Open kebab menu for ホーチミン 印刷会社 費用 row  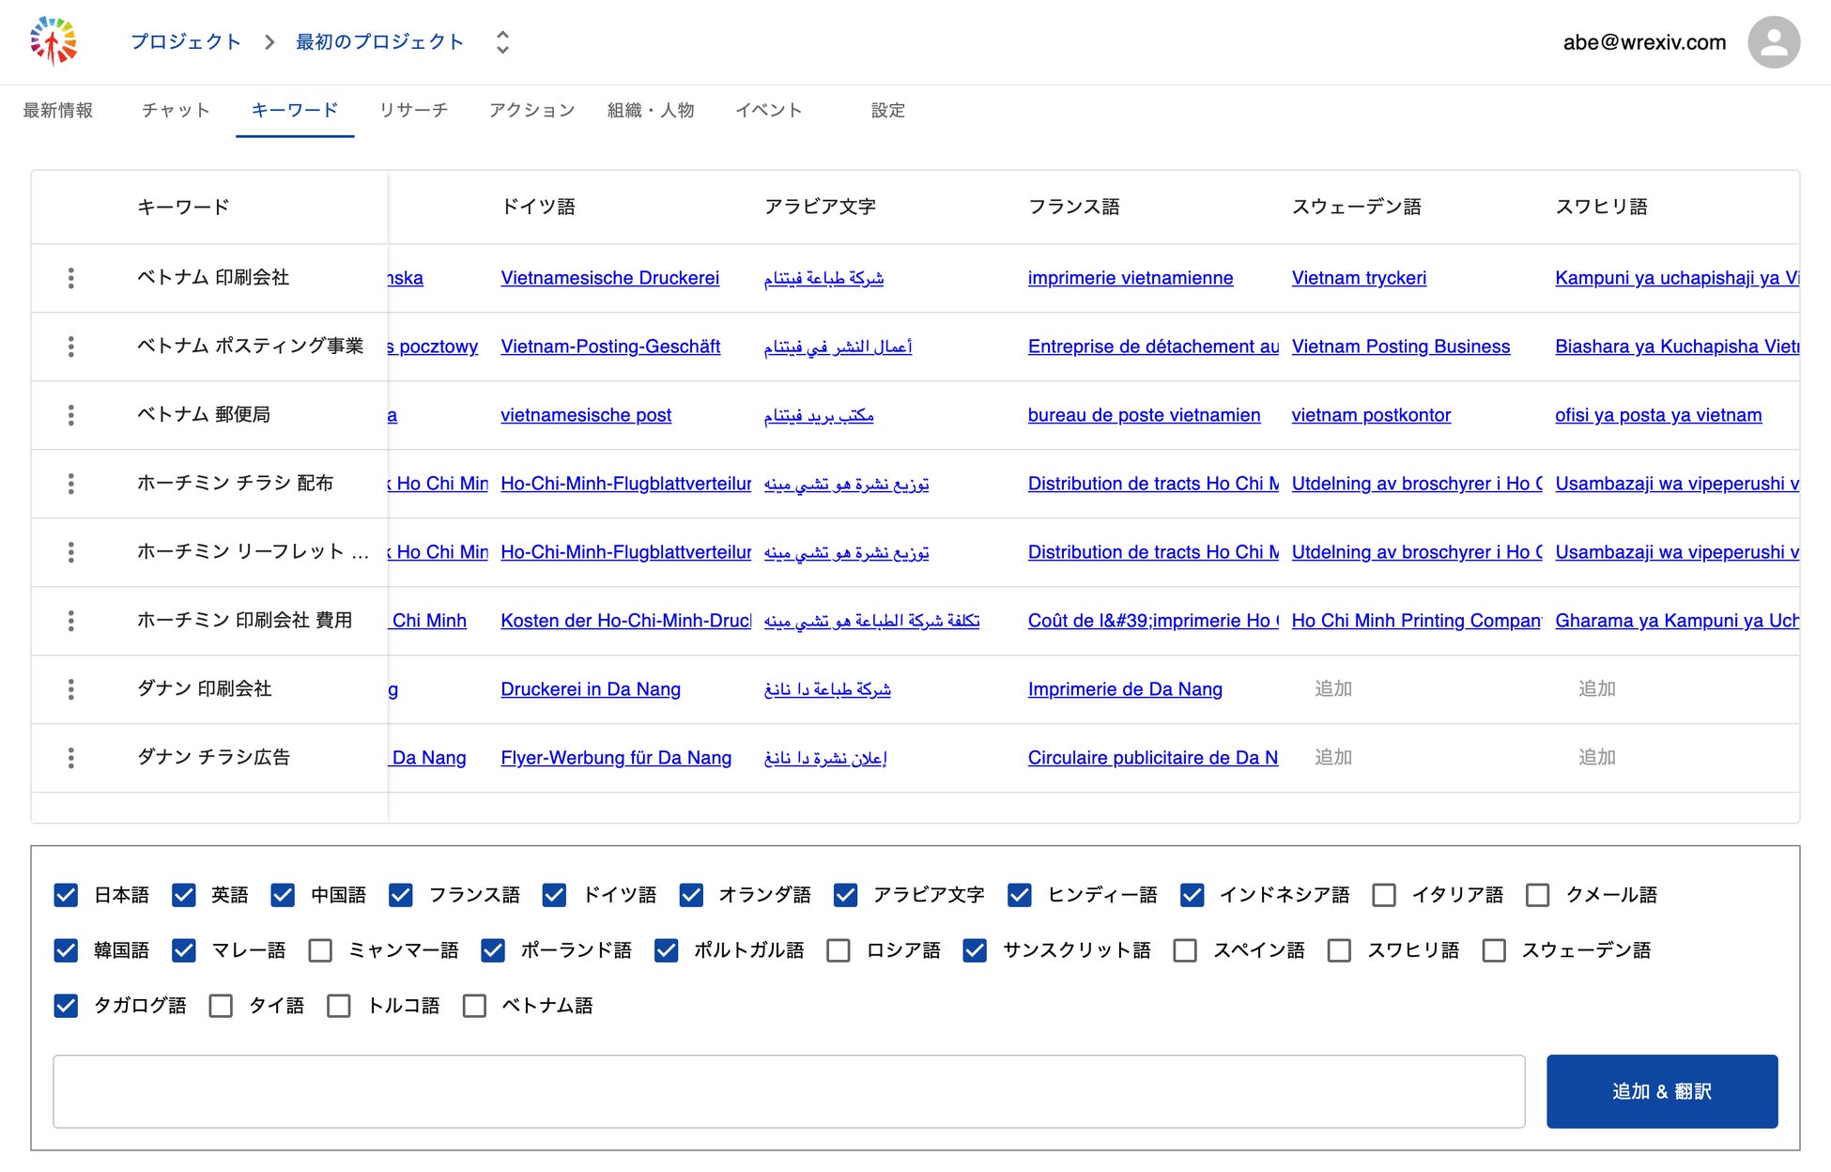click(x=70, y=621)
